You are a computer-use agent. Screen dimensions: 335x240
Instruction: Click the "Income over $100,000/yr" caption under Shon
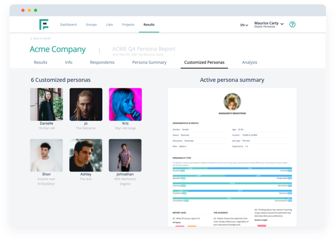[x=46, y=181]
